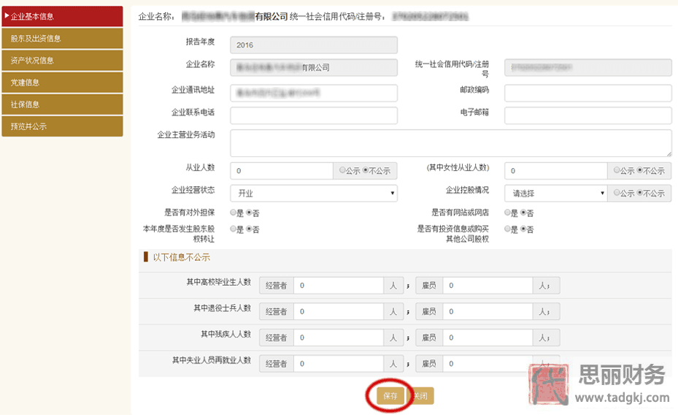678x415 pixels.
Task: Open the 企业经营状态 dropdown
Action: click(x=314, y=193)
